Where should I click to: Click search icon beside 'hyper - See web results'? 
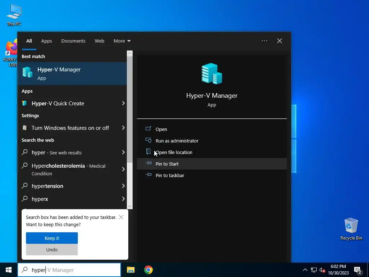25,152
